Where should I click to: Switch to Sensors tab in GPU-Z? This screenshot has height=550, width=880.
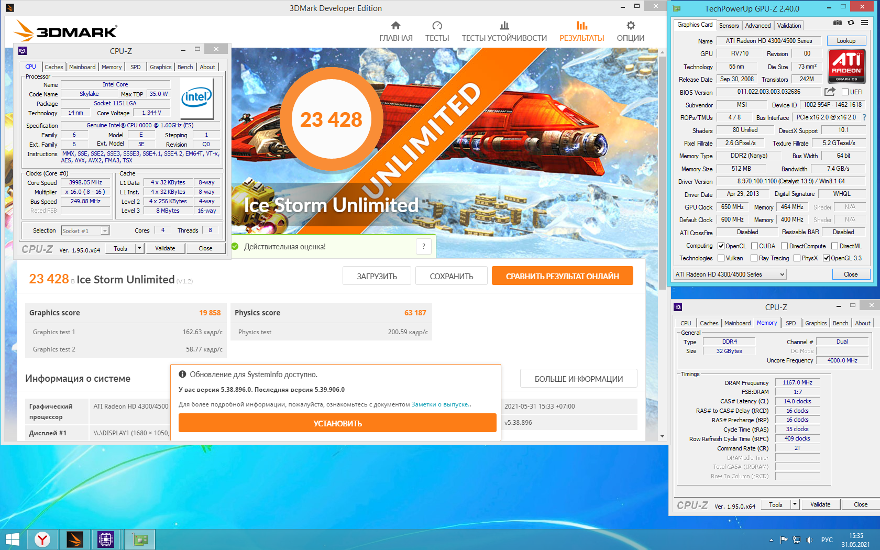729,26
